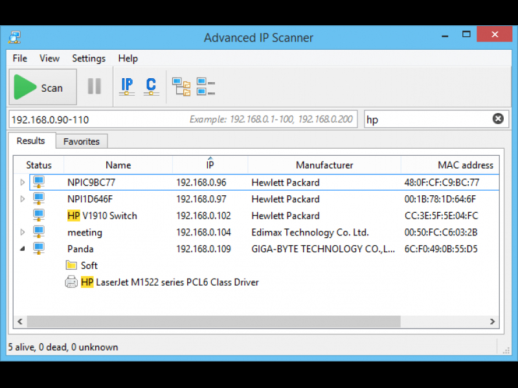Expand the NPIC9BC77 device row

23,182
